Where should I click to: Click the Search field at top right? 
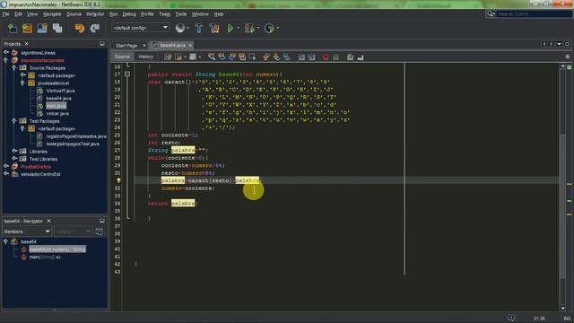pyautogui.click(x=535, y=14)
